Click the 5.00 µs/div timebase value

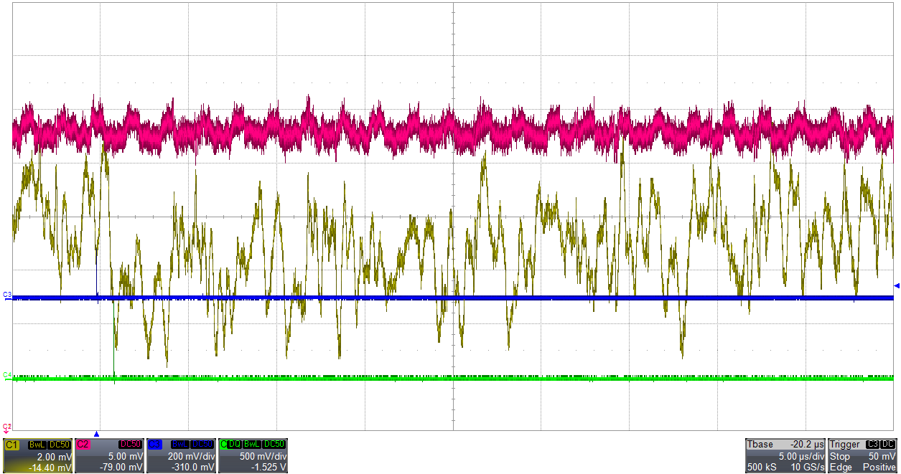[801, 456]
